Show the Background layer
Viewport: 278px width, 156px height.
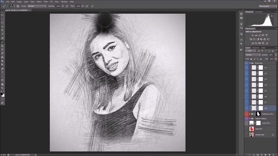coord(246,135)
